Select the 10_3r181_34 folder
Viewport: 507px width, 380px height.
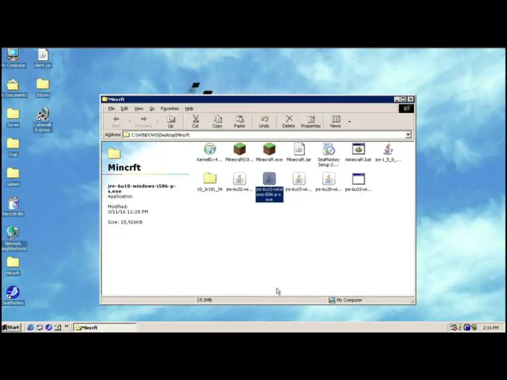pyautogui.click(x=209, y=182)
